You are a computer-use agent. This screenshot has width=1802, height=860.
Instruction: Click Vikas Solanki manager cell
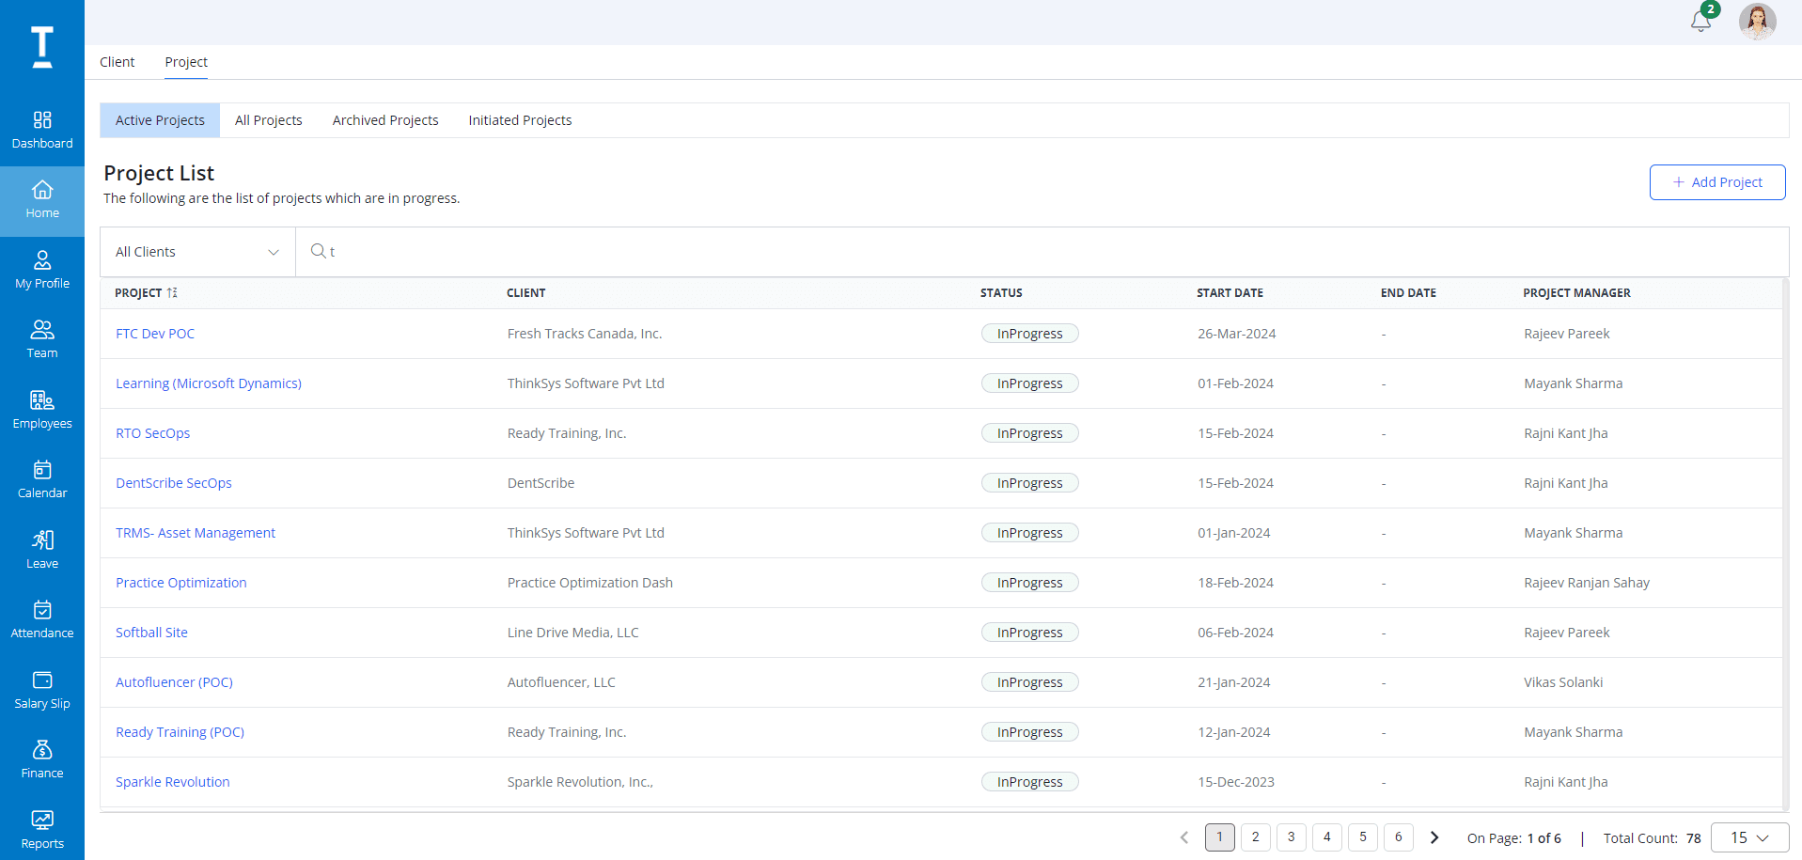(x=1563, y=682)
